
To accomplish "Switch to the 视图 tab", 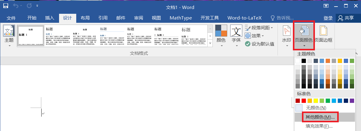I will point(156,18).
